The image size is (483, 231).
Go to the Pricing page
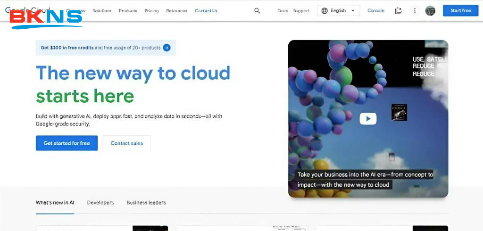[151, 11]
